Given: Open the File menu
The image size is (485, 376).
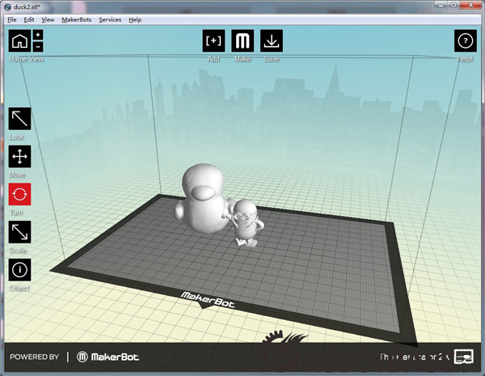Looking at the screenshot, I should (x=12, y=19).
